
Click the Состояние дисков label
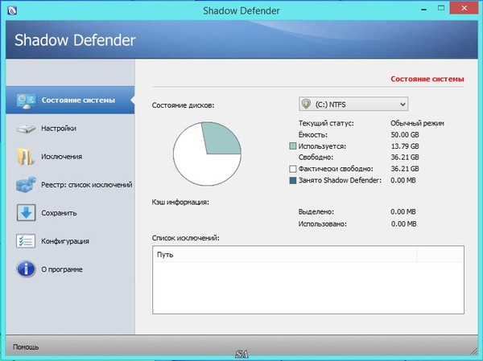click(x=183, y=105)
